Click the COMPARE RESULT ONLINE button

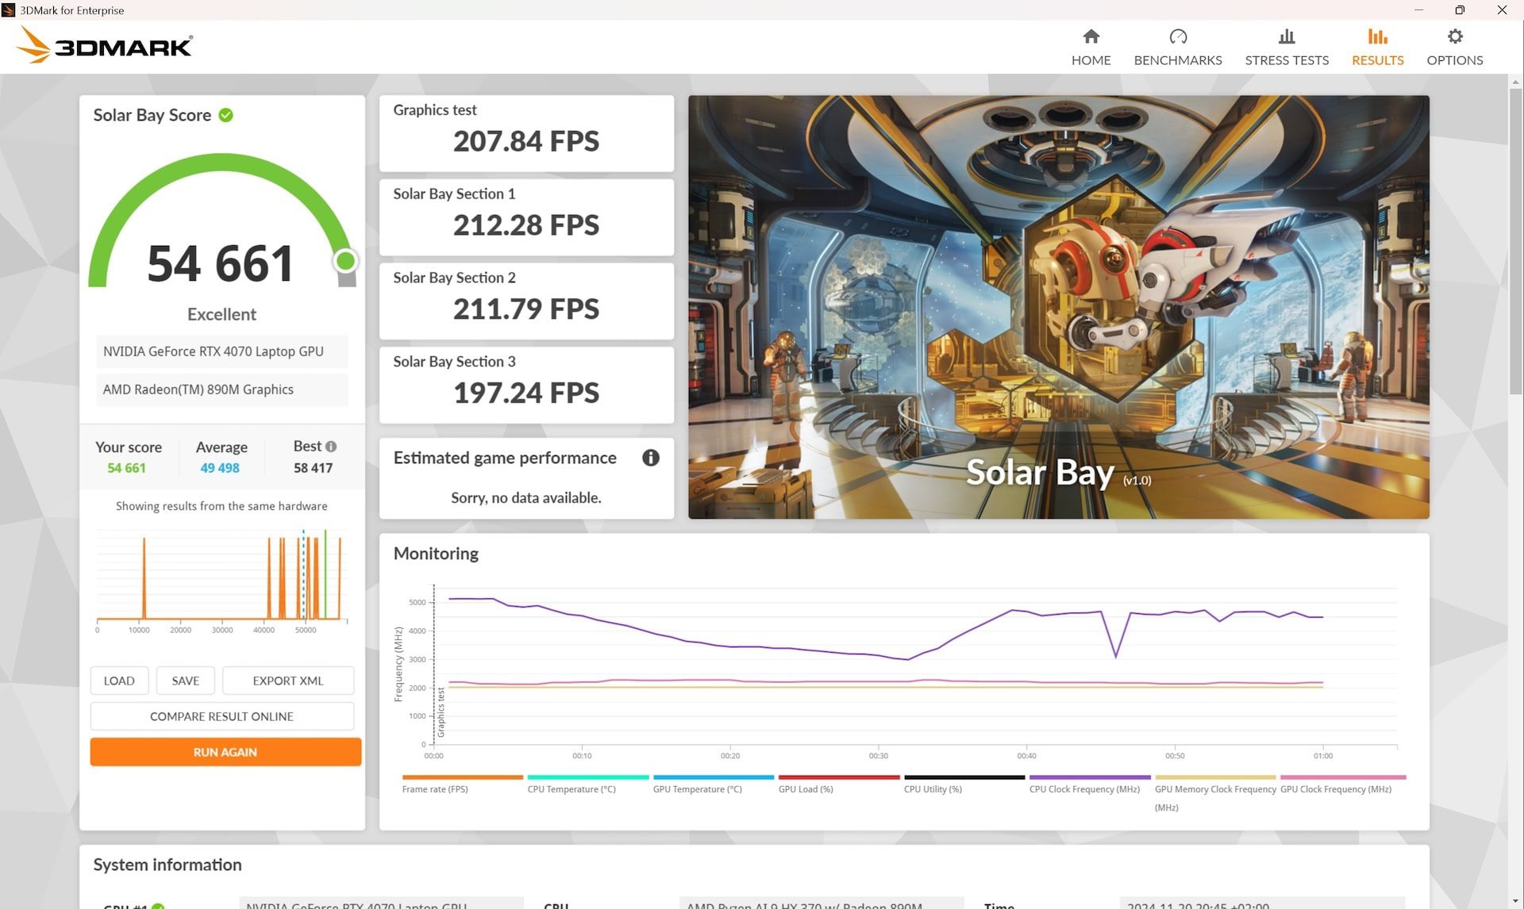[x=221, y=716]
